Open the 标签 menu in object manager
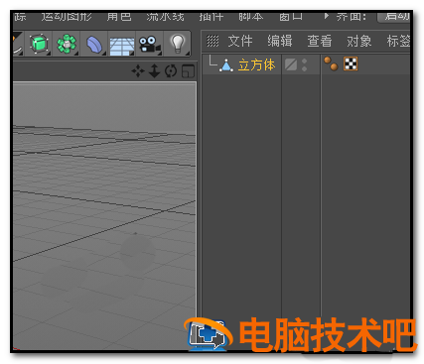Image resolution: width=424 pixels, height=364 pixels. coord(398,41)
